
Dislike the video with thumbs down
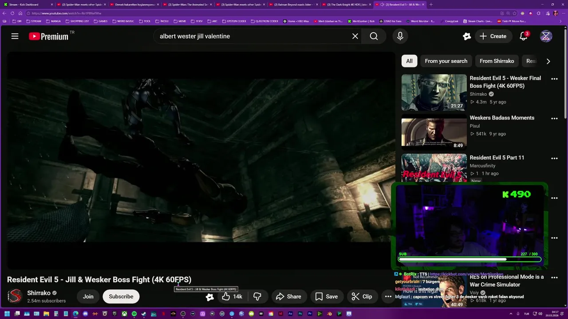coord(257,296)
